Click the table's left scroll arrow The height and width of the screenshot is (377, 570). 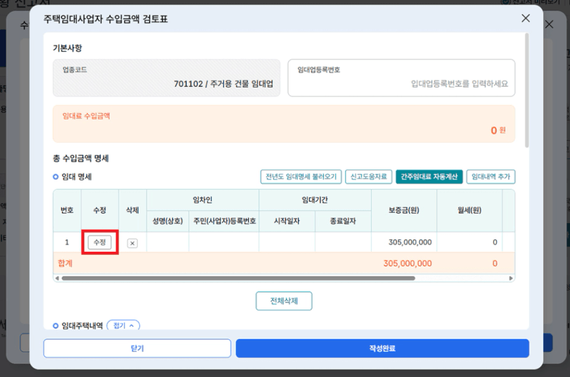click(x=56, y=278)
